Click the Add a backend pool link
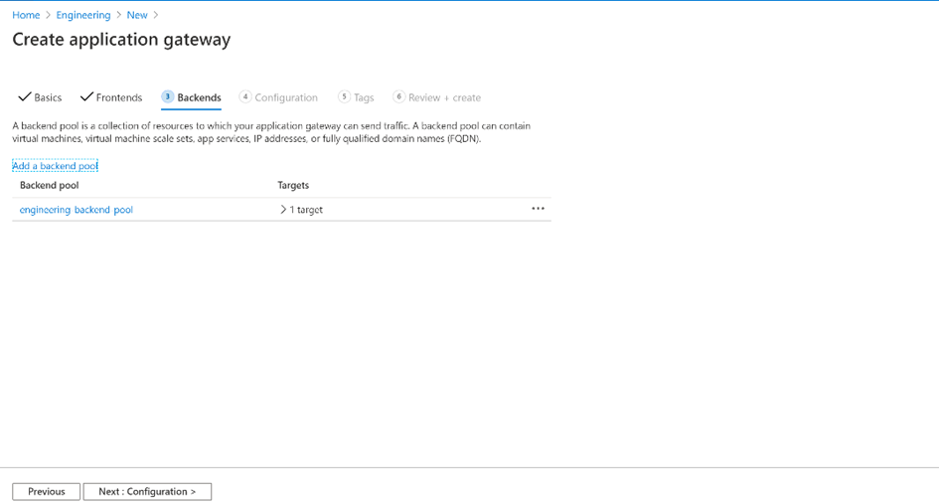Image resolution: width=939 pixels, height=504 pixels. pyautogui.click(x=55, y=166)
